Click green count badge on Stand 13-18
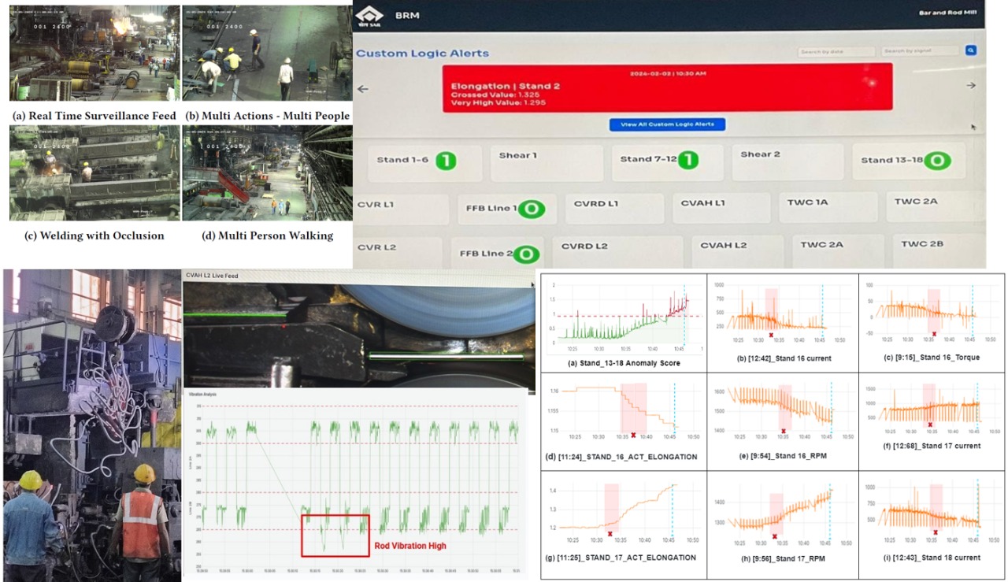The image size is (1008, 582). coord(937,161)
